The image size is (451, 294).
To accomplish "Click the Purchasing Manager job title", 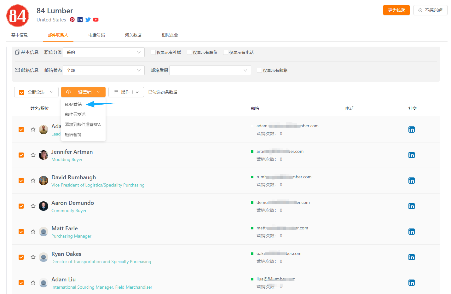I will point(72,236).
